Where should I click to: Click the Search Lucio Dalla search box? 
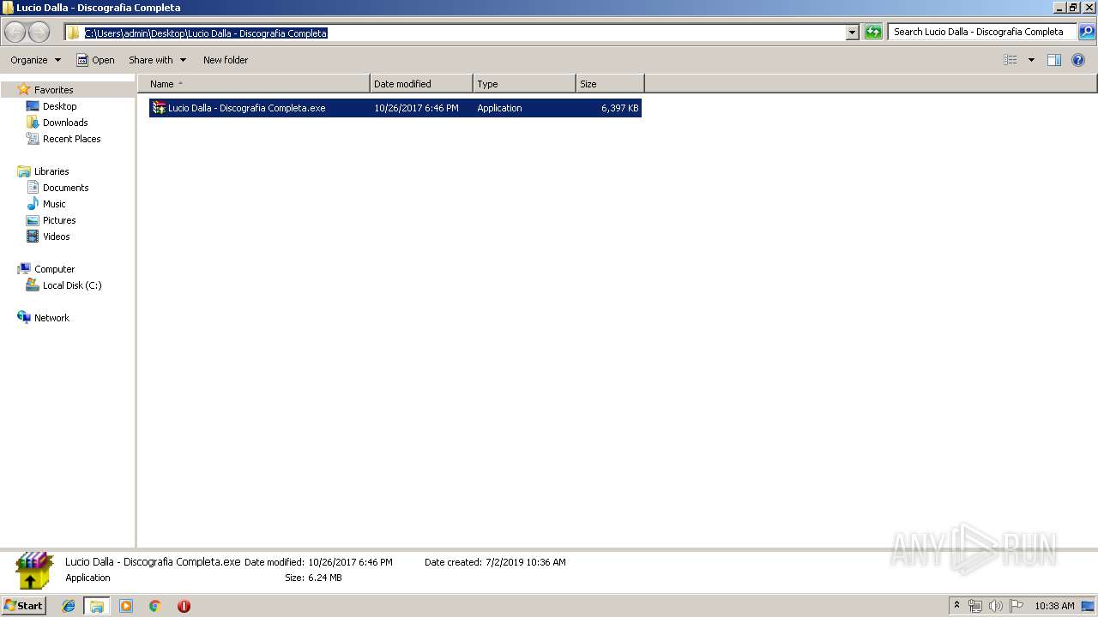click(x=982, y=32)
